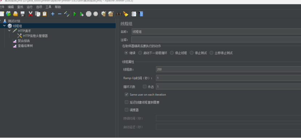Viewport: 301px width, 138px height.
Task: Select HTTP请求 in the tree
Action: coord(24,31)
